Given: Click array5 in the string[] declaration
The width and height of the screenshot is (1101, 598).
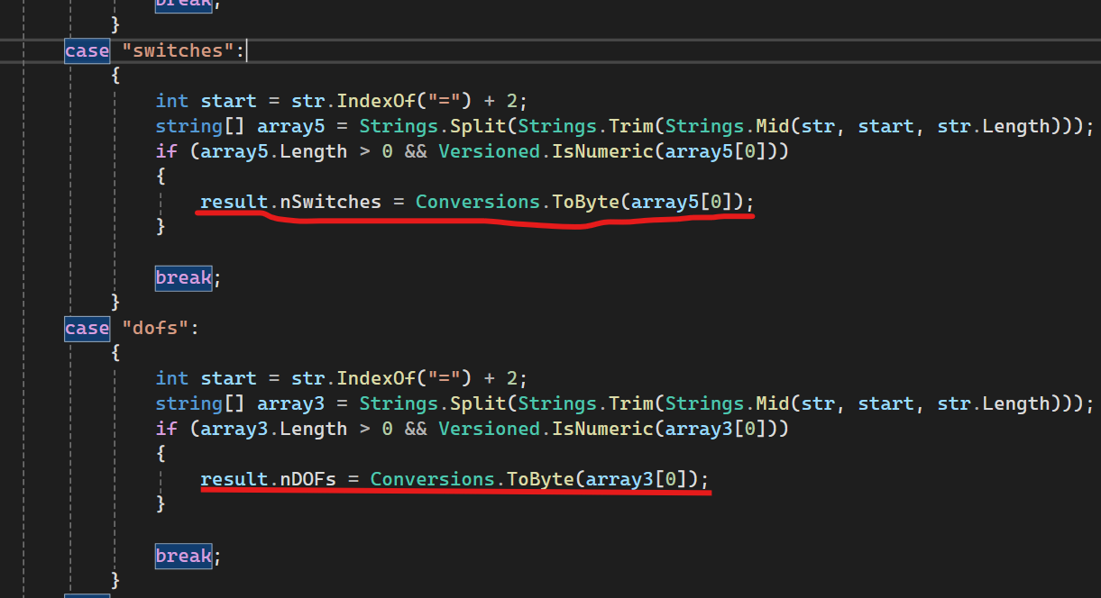Looking at the screenshot, I should click(291, 126).
